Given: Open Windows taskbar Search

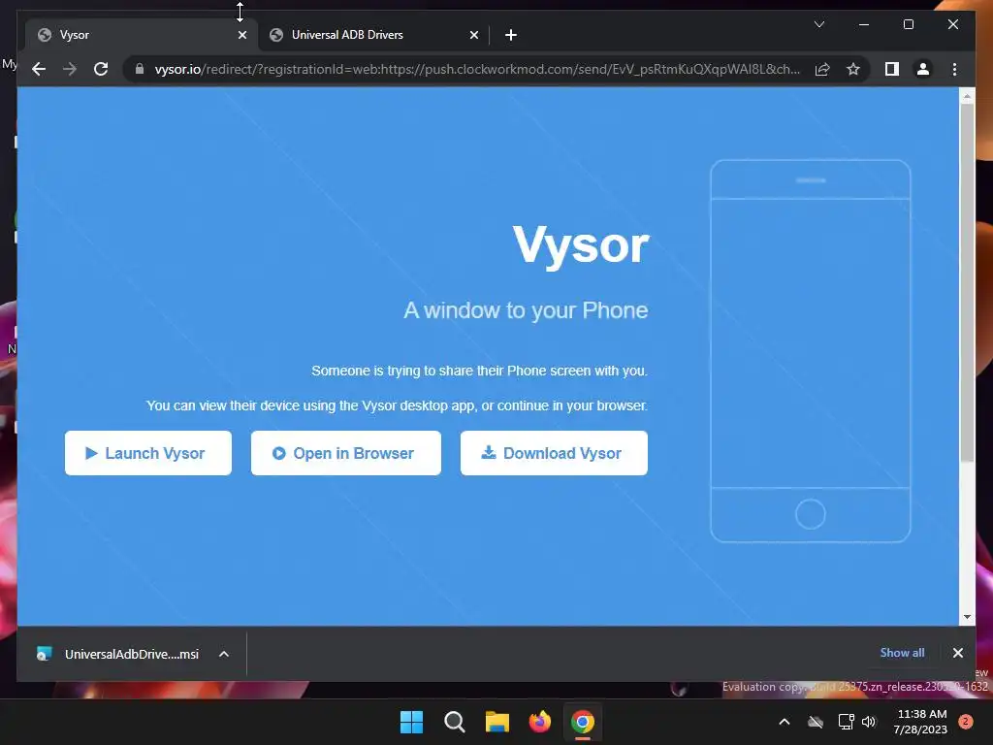Looking at the screenshot, I should [454, 722].
